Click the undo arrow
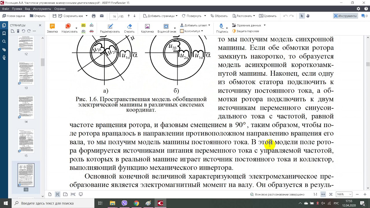 coord(286,16)
